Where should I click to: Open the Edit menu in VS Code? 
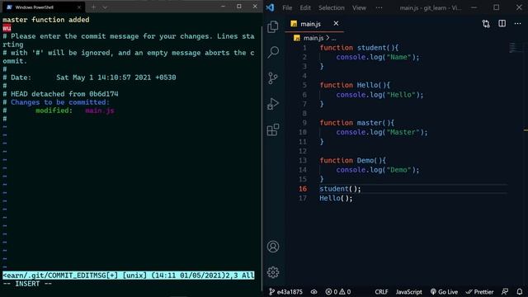305,7
